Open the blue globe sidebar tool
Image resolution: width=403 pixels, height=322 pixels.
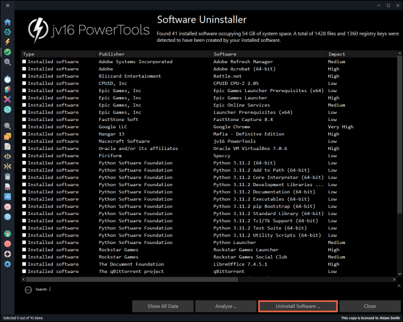8,217
